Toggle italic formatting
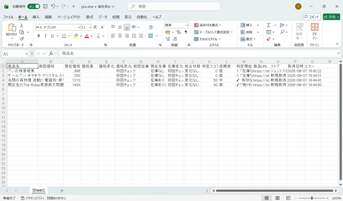The width and height of the screenshot is (343, 201). [x=46, y=36]
